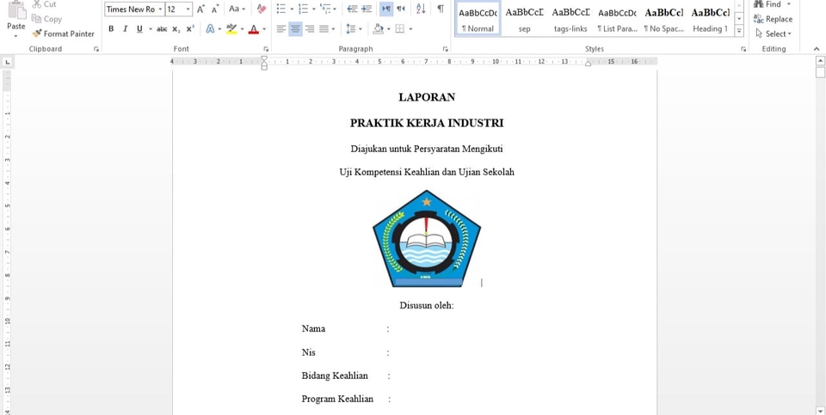Align text right
Screen dimensions: 826x415
tap(310, 29)
